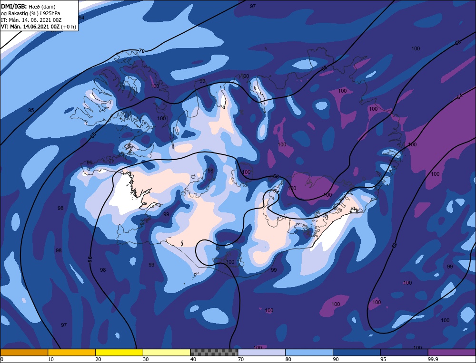Click the '62' height contour label on the map
476x363 pixels.
point(394,246)
